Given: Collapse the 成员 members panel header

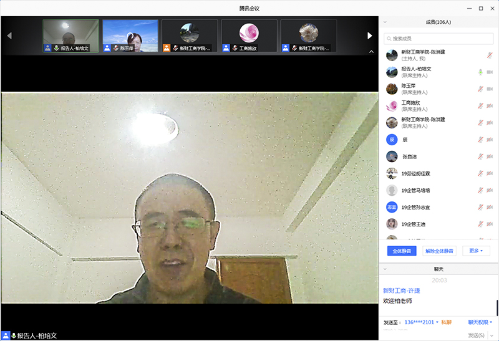Looking at the screenshot, I should (x=385, y=22).
